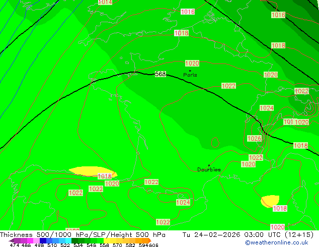Click the legend value 522
The width and height of the screenshot is (319, 247).
[x=65, y=245]
